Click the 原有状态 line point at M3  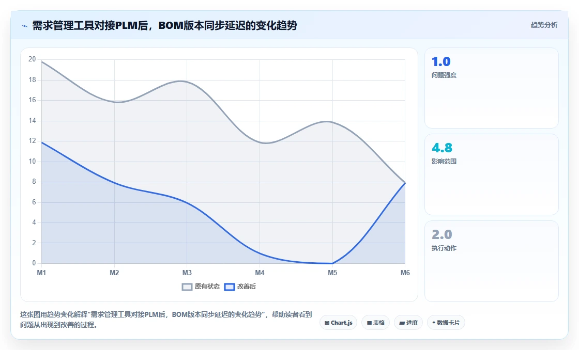coord(187,82)
